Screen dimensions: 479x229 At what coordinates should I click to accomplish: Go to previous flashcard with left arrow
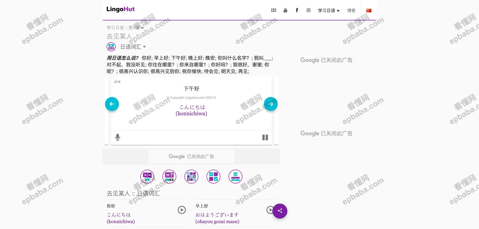[112, 104]
